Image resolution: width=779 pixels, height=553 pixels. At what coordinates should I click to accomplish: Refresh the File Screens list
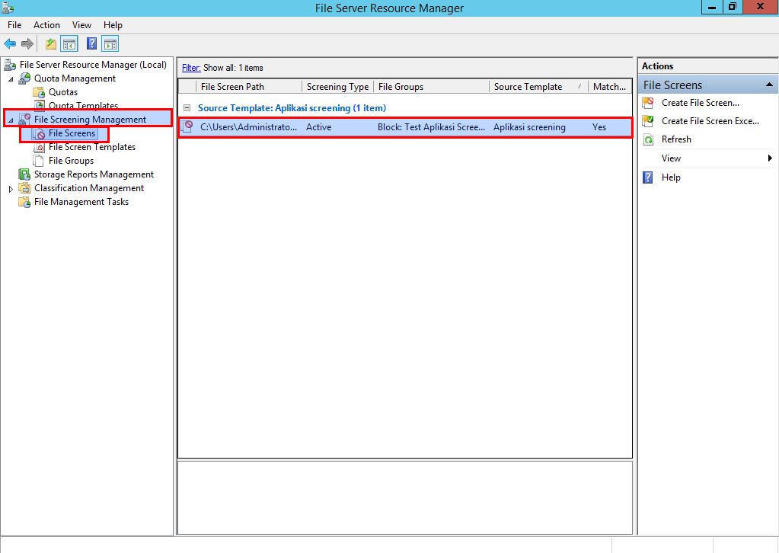tap(650, 139)
